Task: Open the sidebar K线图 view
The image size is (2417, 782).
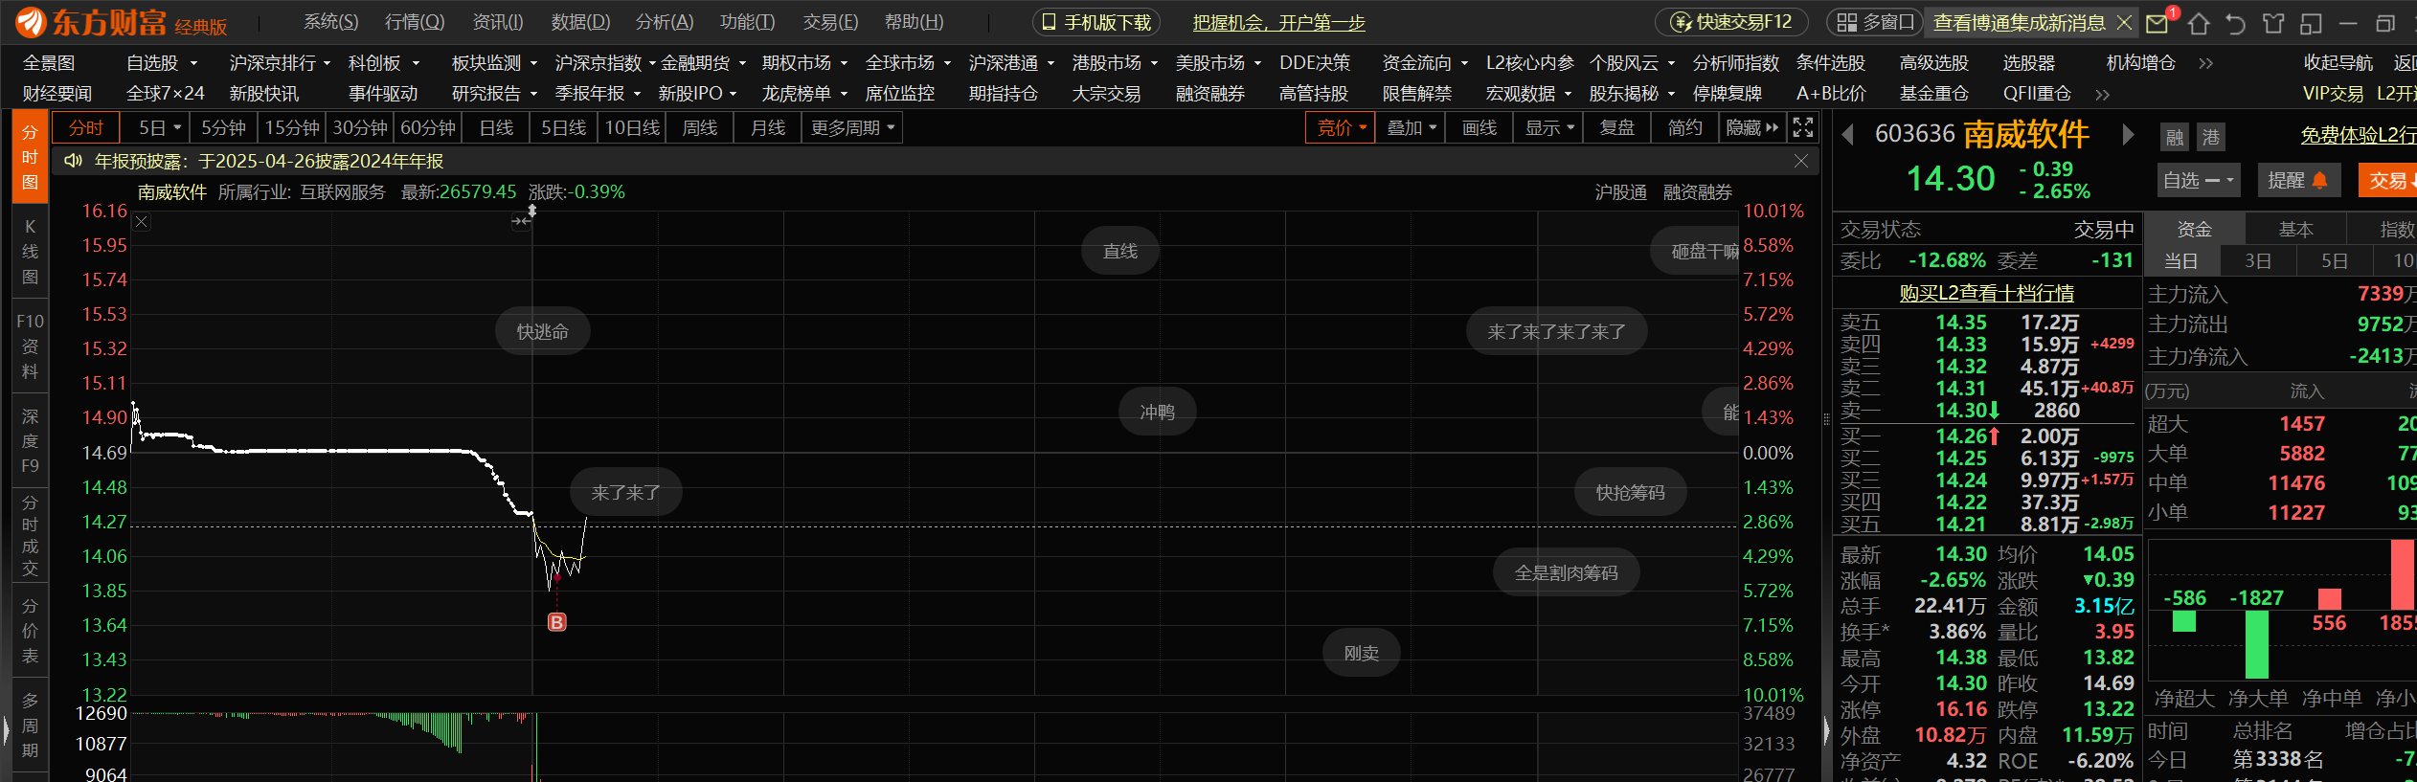Action: (x=30, y=252)
